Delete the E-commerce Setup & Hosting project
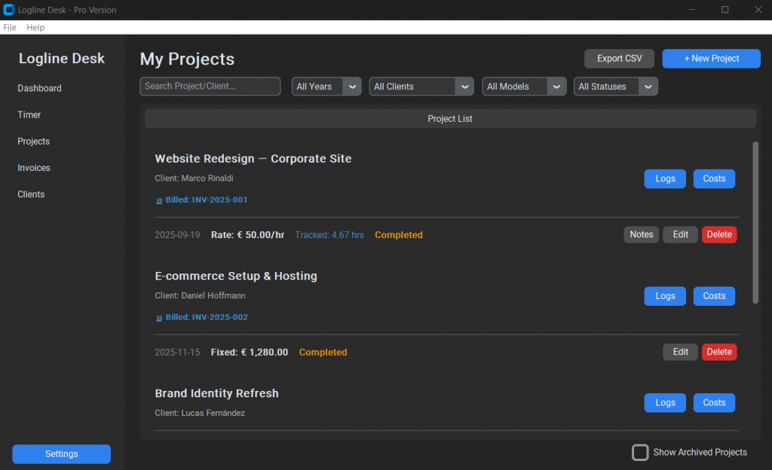The width and height of the screenshot is (772, 470). click(718, 352)
